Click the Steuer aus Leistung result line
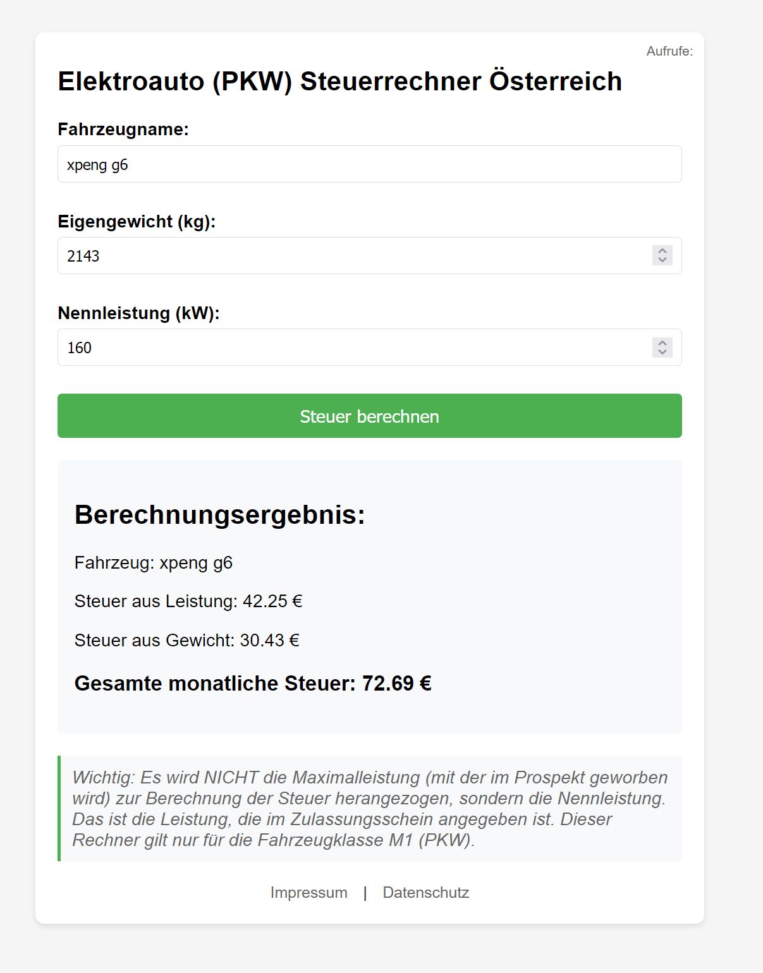763x973 pixels. 188,601
